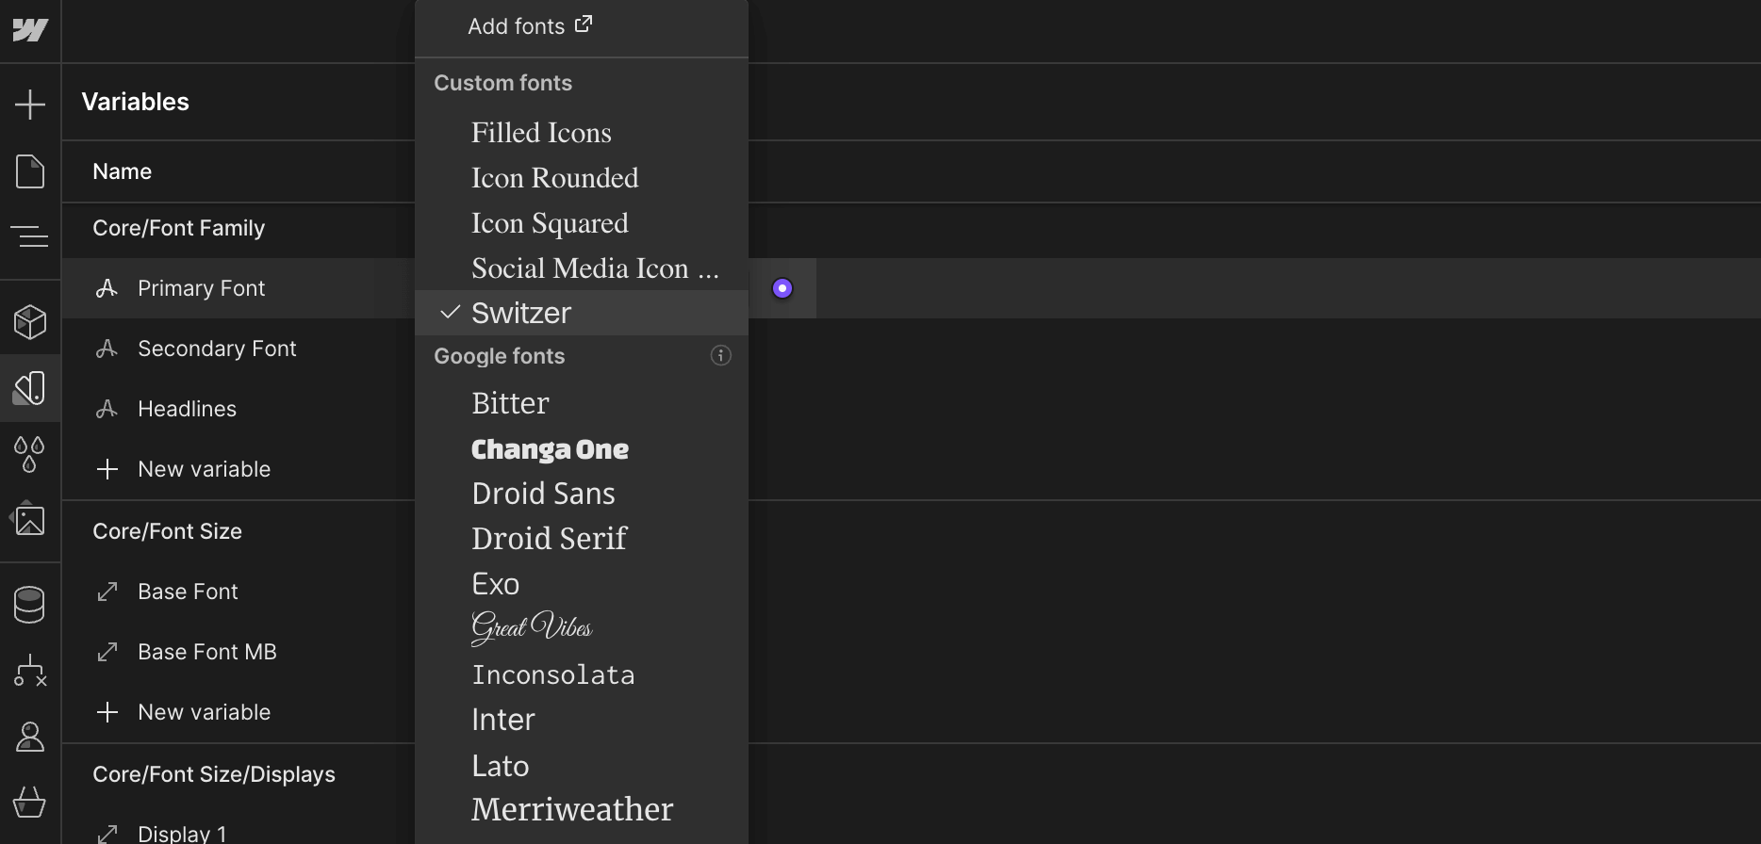Choose Filled Icons custom font
This screenshot has width=1761, height=844.
tap(582, 132)
